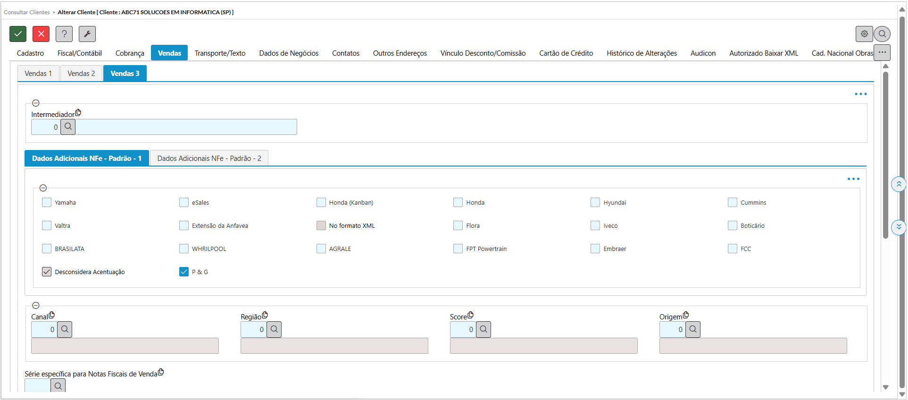Image resolution: width=908 pixels, height=400 pixels.
Task: Click the green confirm checkmark button
Action: pyautogui.click(x=18, y=34)
